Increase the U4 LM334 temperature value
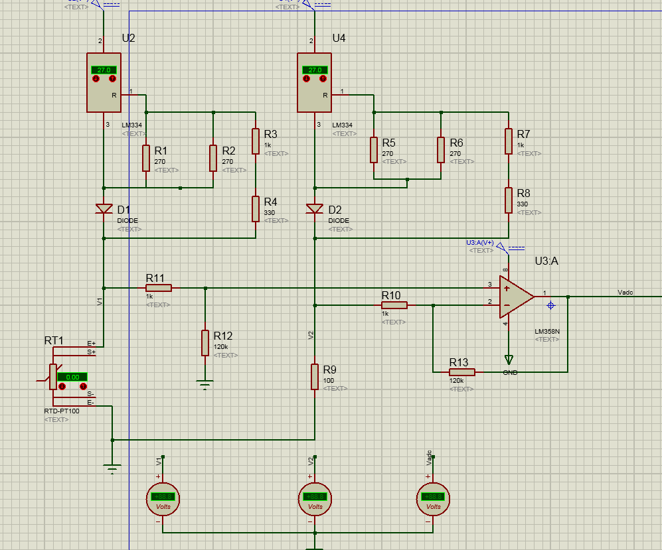Image resolution: width=662 pixels, height=550 pixels. pos(323,79)
